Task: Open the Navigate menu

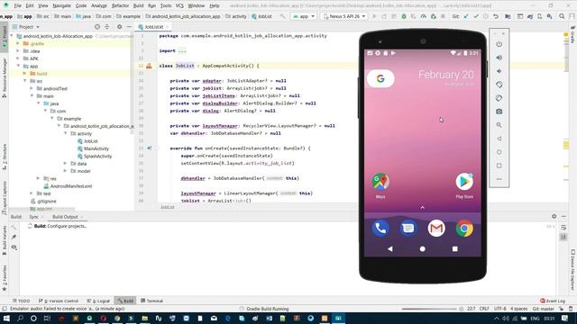Action: tap(61, 6)
